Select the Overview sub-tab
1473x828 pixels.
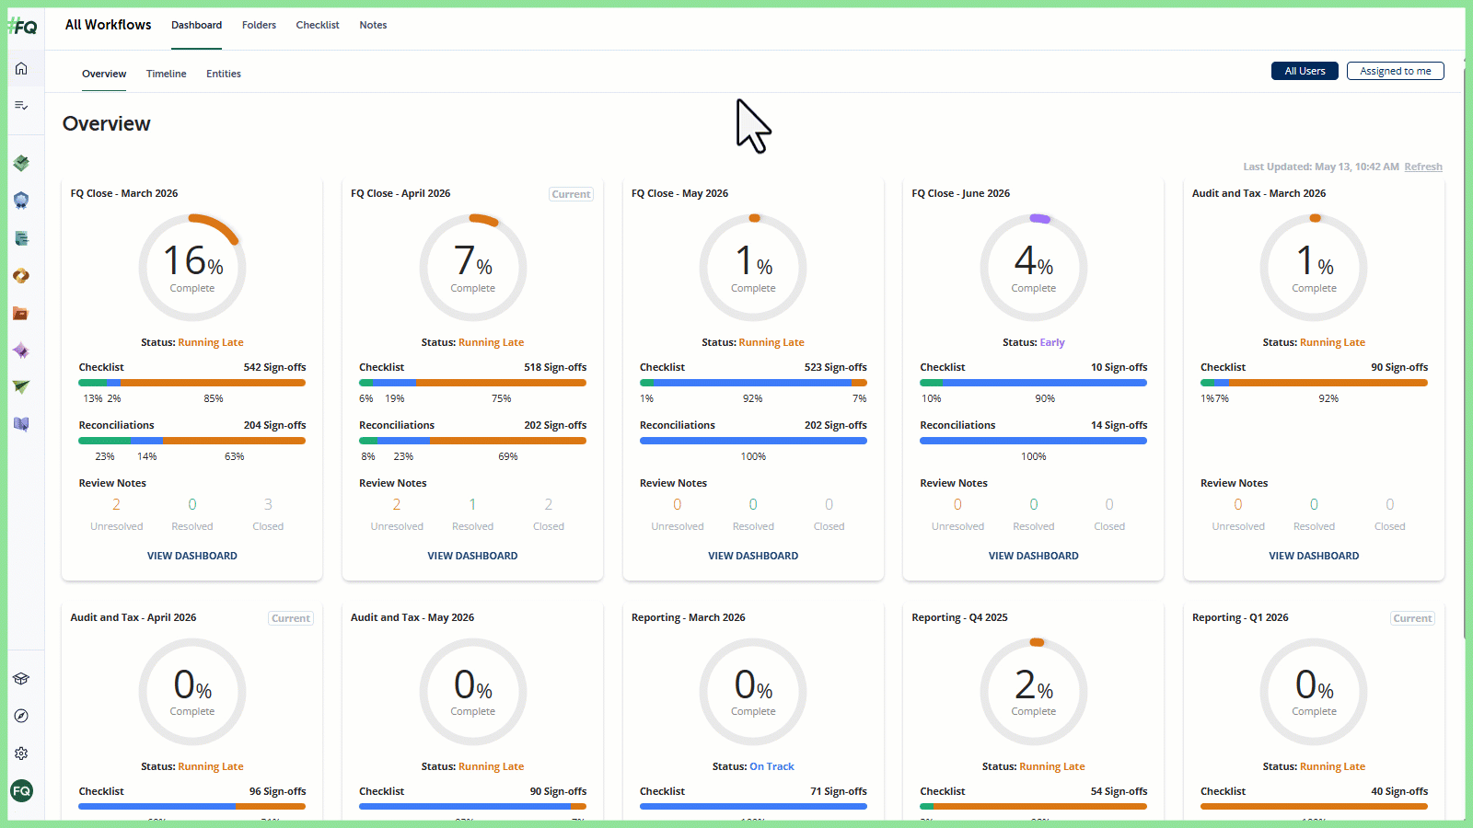[104, 74]
